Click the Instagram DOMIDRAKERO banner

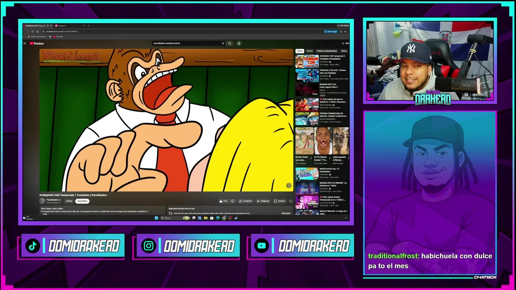[x=188, y=246]
